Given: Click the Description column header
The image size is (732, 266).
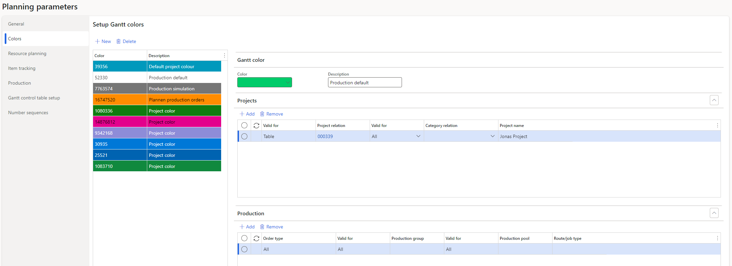Looking at the screenshot, I should [184, 55].
